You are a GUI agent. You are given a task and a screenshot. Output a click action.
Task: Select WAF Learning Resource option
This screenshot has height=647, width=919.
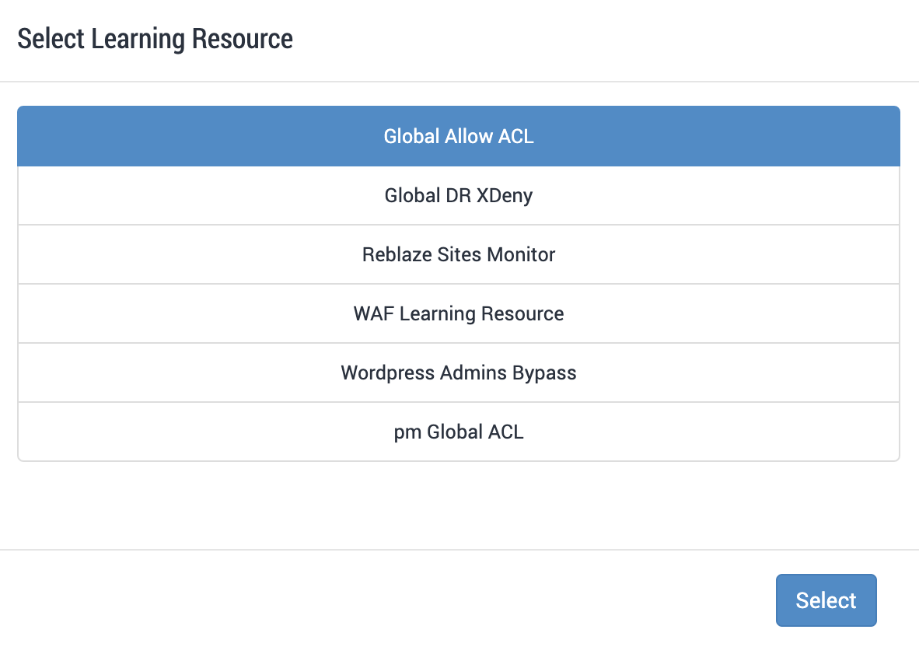pyautogui.click(x=459, y=313)
